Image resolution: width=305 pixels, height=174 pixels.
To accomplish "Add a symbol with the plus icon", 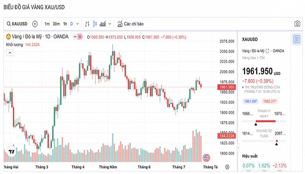I will pos(35,24).
